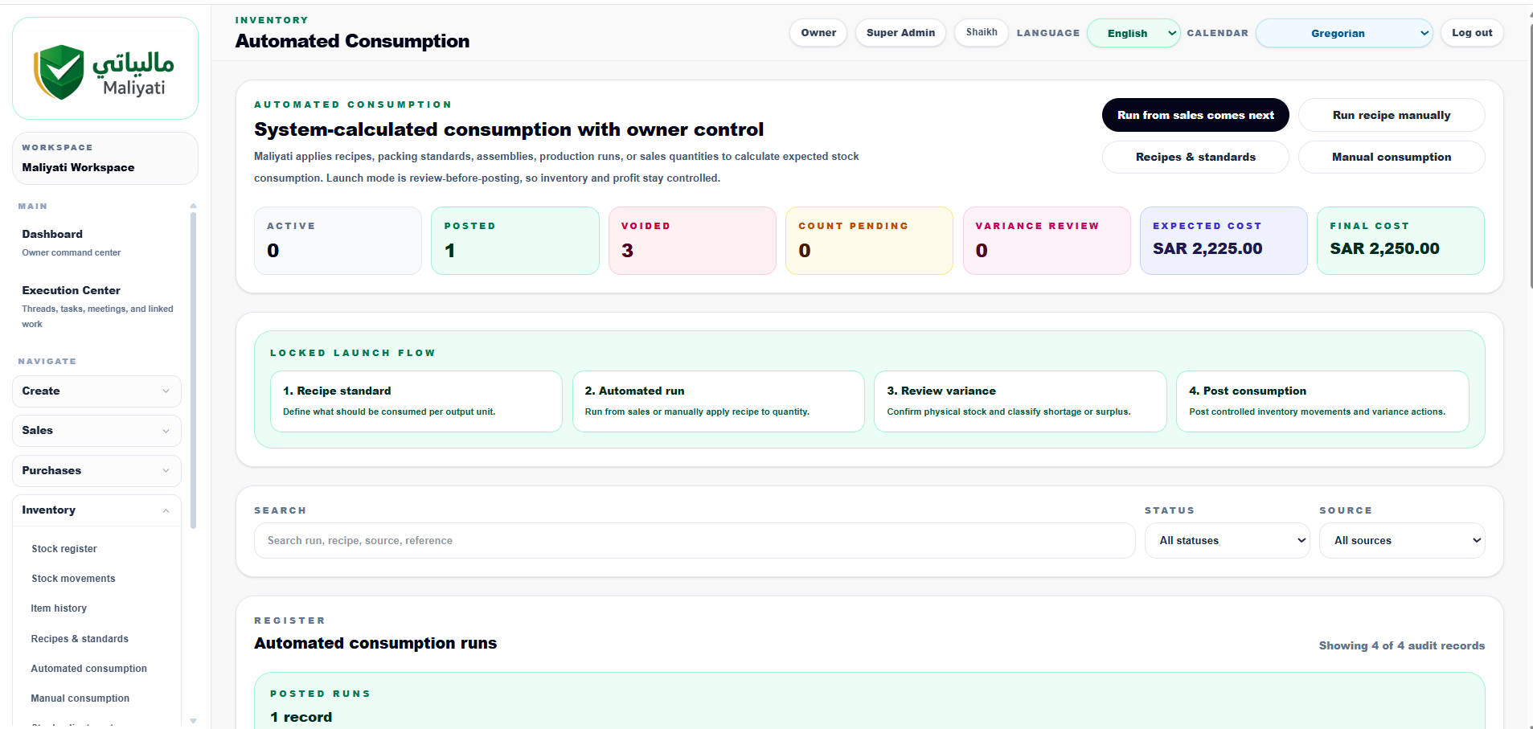This screenshot has width=1533, height=729.
Task: Click the Super Admin role badge
Action: click(x=900, y=33)
